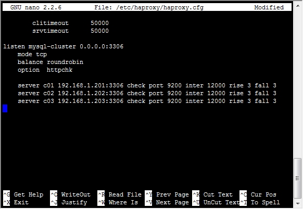The image size is (303, 209).
Task: Click the file path /etc/haproxy/haproxy.cfg
Action: [160, 7]
